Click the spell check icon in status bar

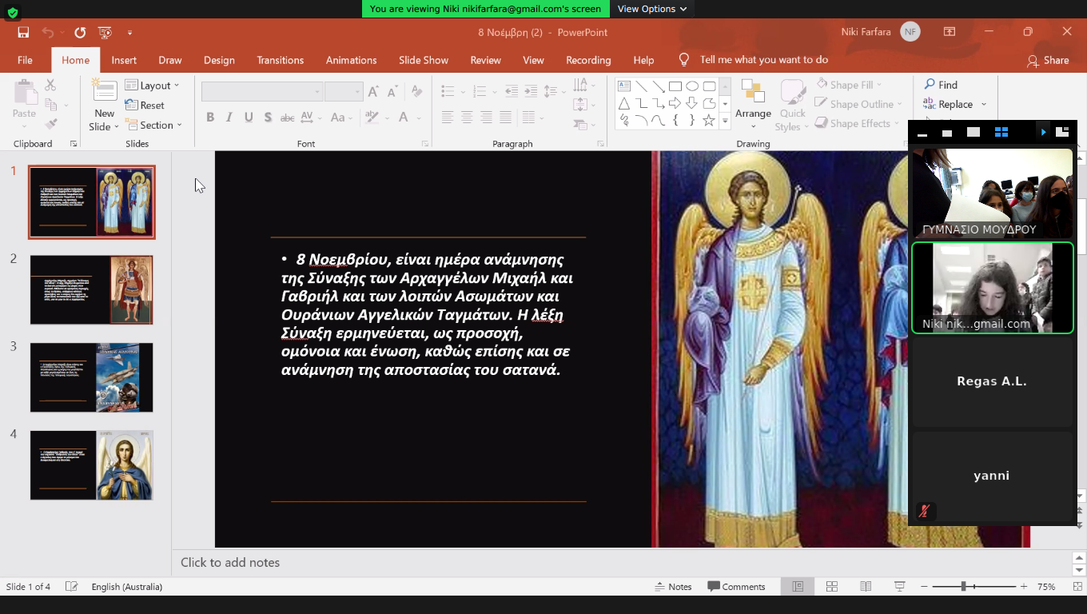tap(71, 586)
